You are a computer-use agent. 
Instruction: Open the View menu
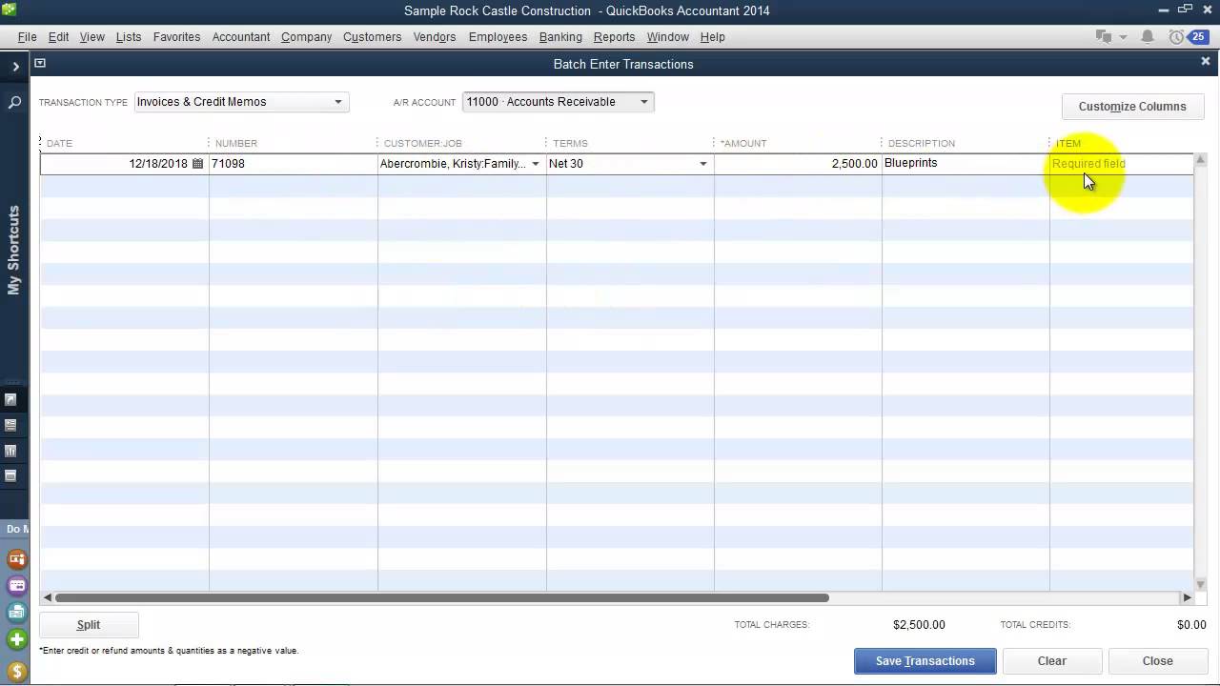[x=92, y=37]
